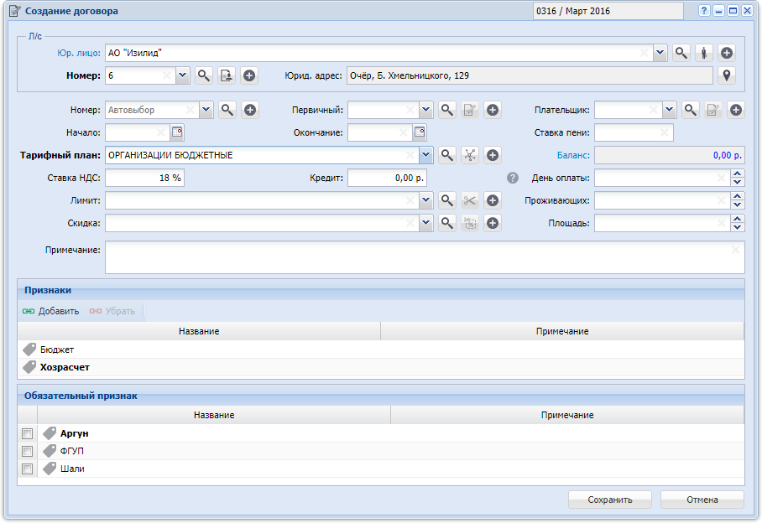Screen dimensions: 762x523
Task: Search discounts beside the Скидка field
Action: 446,223
